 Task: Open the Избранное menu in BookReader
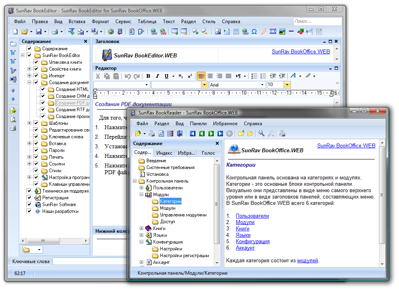[225, 124]
